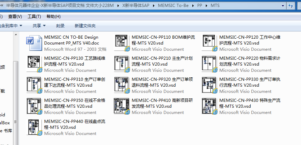The width and height of the screenshot is (301, 145).
Task: Select file name 'MEMSIC-CN-PP350 在线不合格品处理流程-MTS V20.vsd'
Action: (x=75, y=103)
